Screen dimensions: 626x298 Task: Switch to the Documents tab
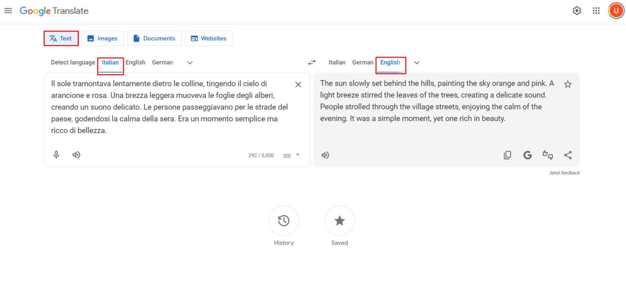[x=154, y=38]
